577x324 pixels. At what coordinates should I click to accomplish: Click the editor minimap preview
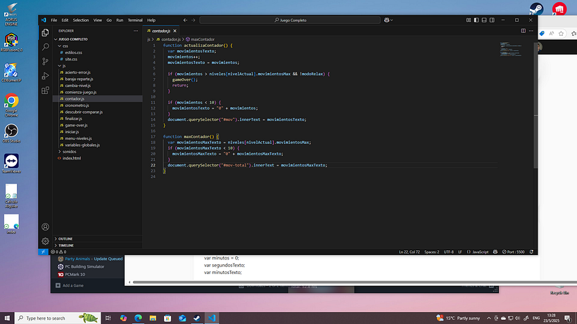click(511, 49)
